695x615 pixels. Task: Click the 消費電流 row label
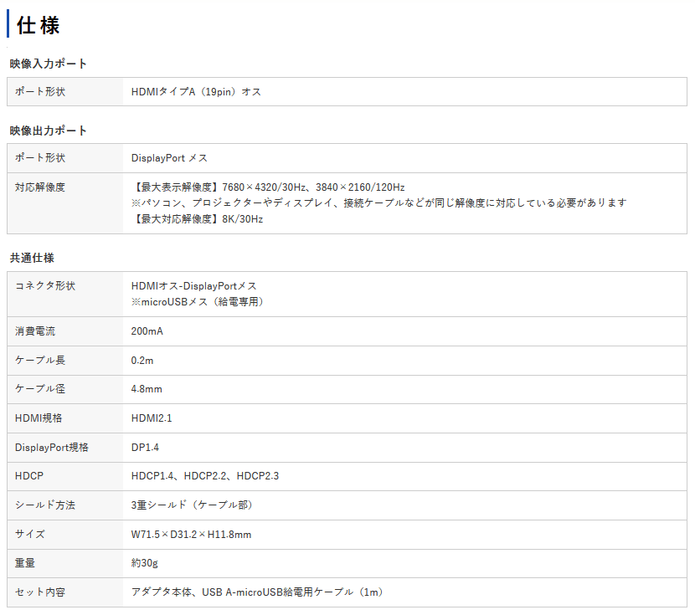coord(35,331)
